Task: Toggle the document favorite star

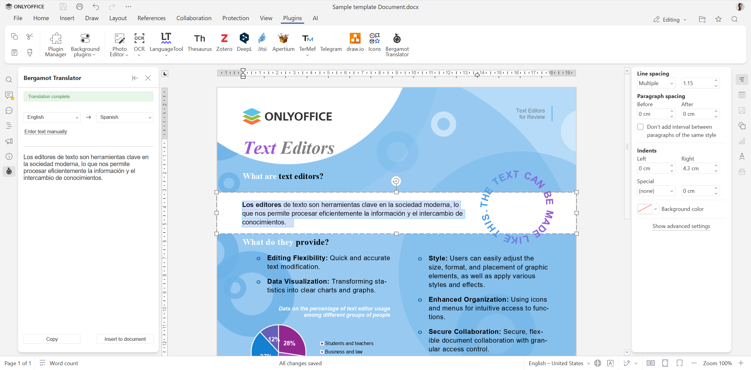Action: tap(718, 19)
